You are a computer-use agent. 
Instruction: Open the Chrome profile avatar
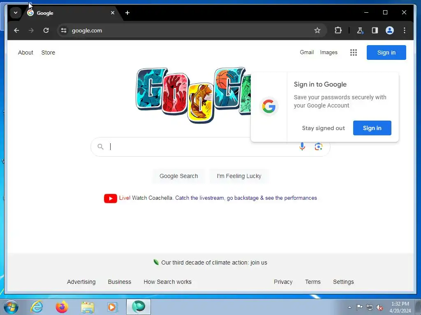pyautogui.click(x=390, y=30)
